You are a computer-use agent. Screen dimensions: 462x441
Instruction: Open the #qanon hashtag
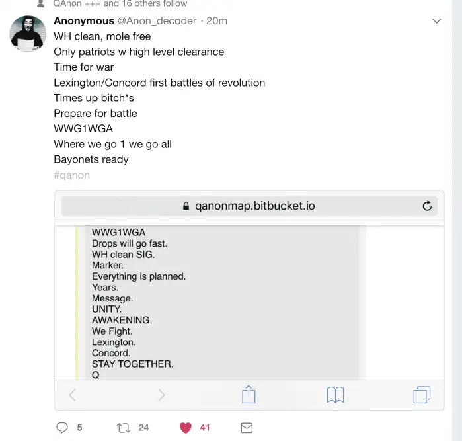click(71, 175)
